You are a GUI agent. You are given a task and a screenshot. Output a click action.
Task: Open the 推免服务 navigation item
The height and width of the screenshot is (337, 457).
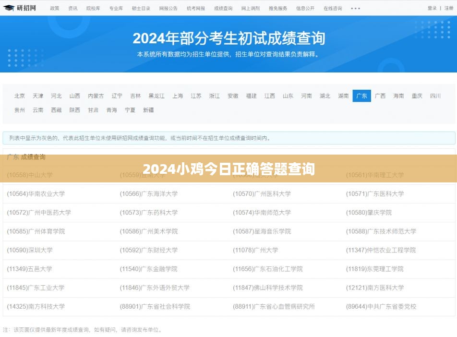coord(278,9)
